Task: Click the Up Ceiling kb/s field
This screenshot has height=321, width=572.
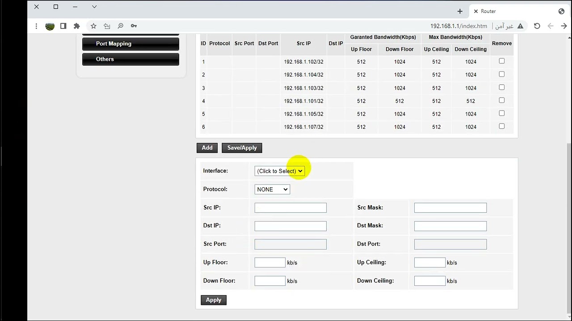Action: pyautogui.click(x=430, y=263)
